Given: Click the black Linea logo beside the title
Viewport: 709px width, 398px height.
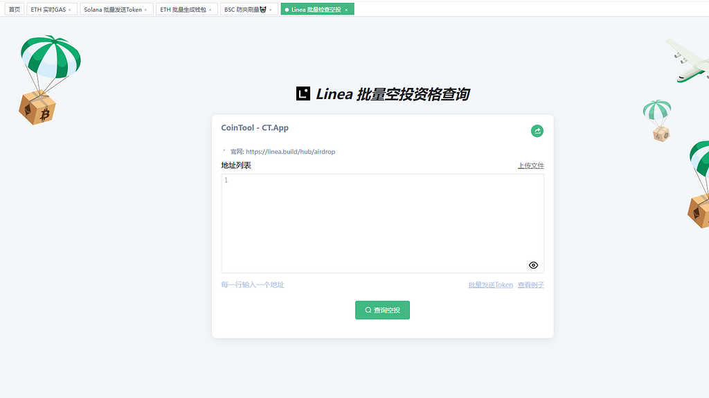Looking at the screenshot, I should pyautogui.click(x=303, y=93).
